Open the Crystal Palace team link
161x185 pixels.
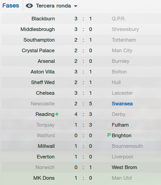[38, 50]
